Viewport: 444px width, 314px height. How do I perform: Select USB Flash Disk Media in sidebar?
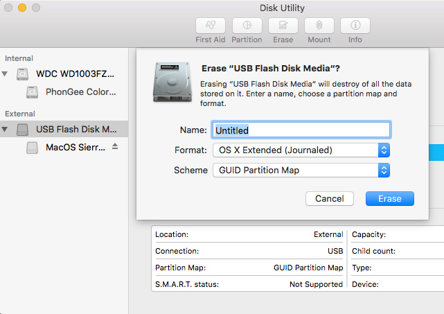coord(76,129)
